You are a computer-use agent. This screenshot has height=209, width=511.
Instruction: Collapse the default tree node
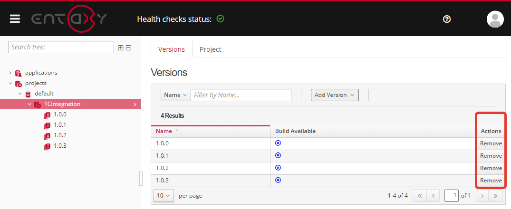pyautogui.click(x=20, y=94)
